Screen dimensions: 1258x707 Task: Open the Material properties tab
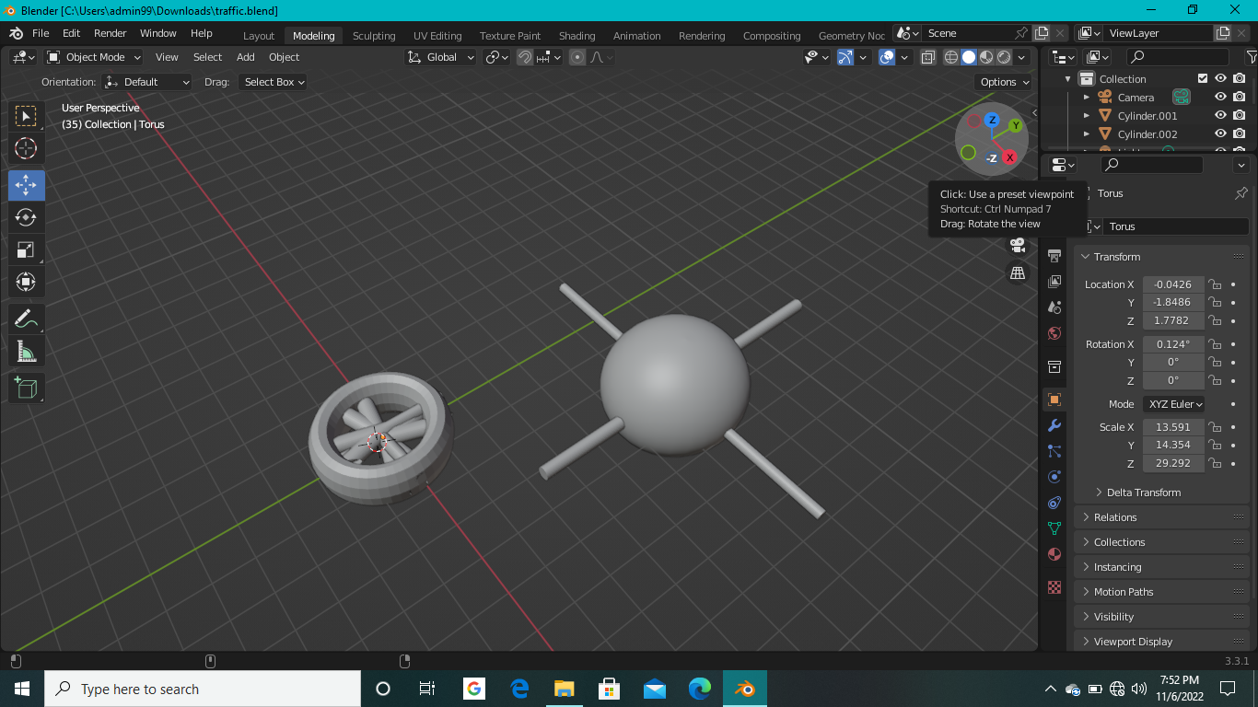pyautogui.click(x=1054, y=554)
